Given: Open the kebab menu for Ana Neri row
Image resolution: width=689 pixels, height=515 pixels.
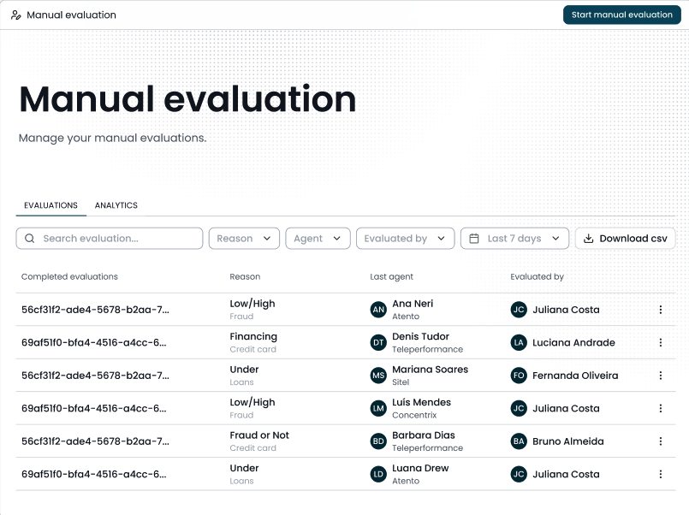Looking at the screenshot, I should [x=661, y=310].
